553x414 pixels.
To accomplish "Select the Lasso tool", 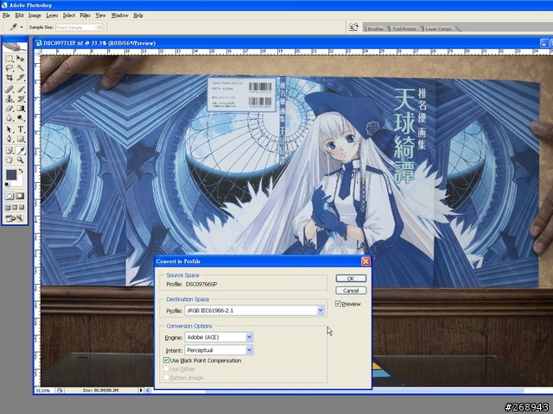I will 10,68.
